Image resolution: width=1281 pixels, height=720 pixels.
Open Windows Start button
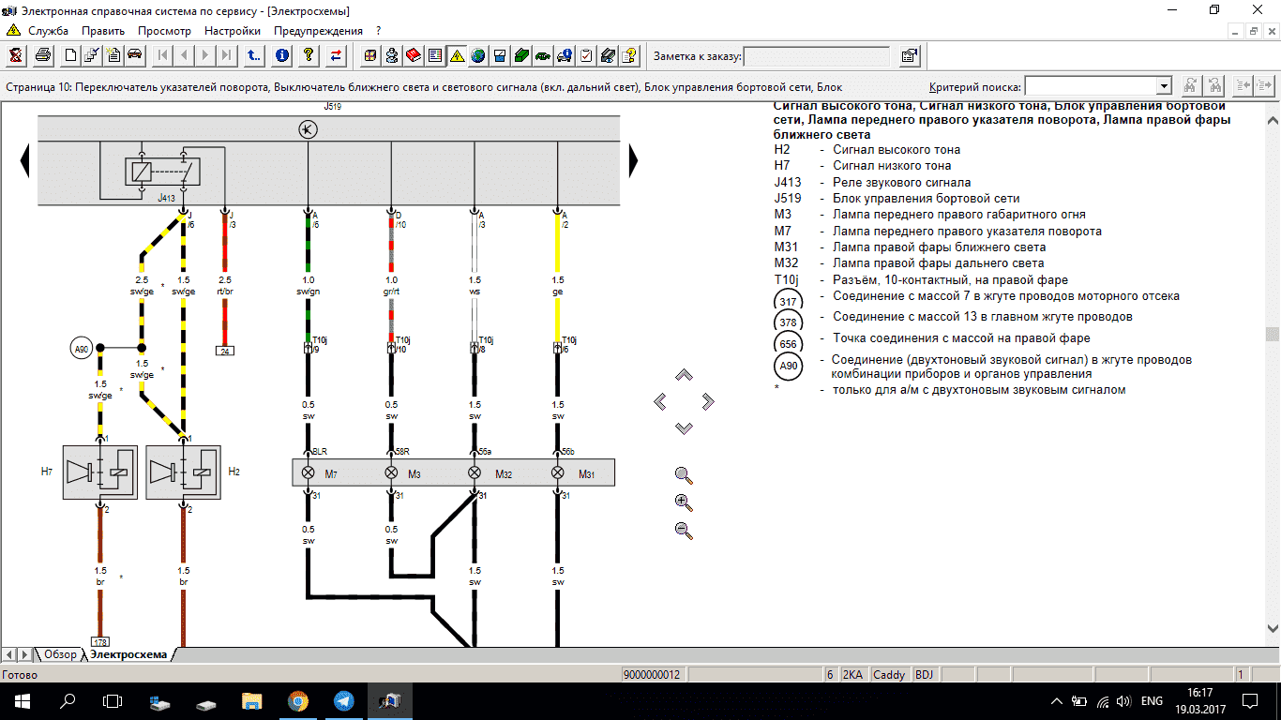pos(22,700)
